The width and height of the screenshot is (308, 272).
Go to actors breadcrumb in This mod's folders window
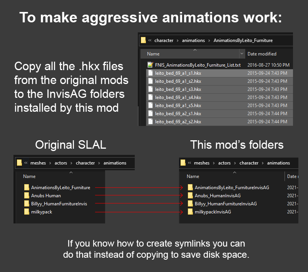point(224,163)
